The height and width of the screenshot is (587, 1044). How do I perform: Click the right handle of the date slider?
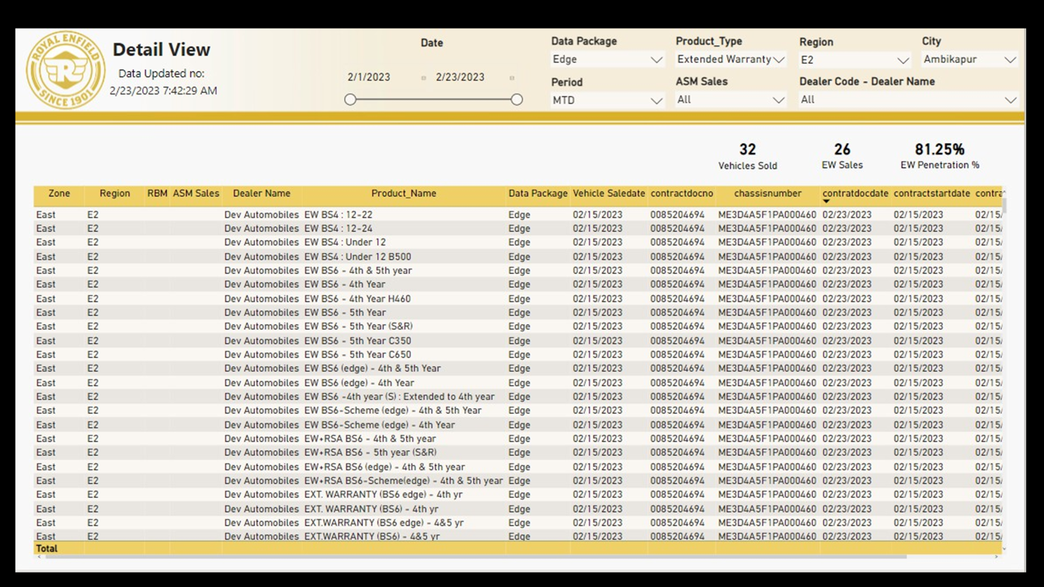517,100
